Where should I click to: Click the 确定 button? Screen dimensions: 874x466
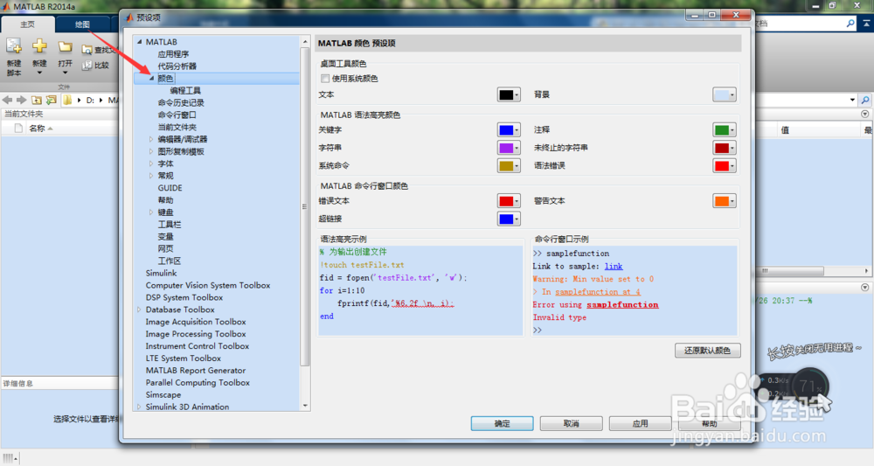pos(502,424)
